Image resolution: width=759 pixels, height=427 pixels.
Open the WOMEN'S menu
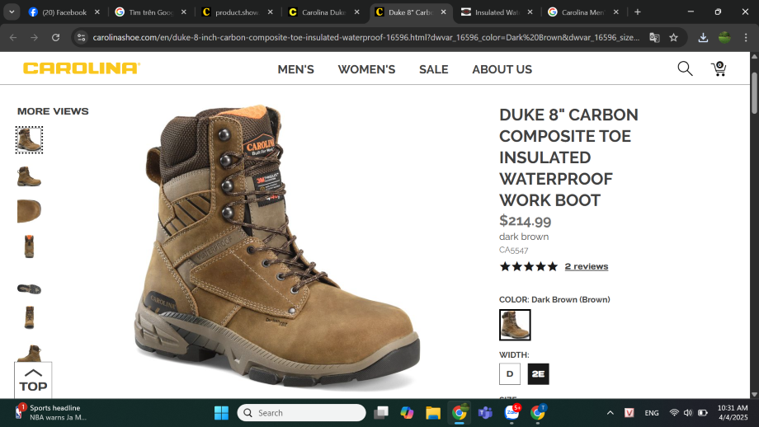[x=366, y=69]
